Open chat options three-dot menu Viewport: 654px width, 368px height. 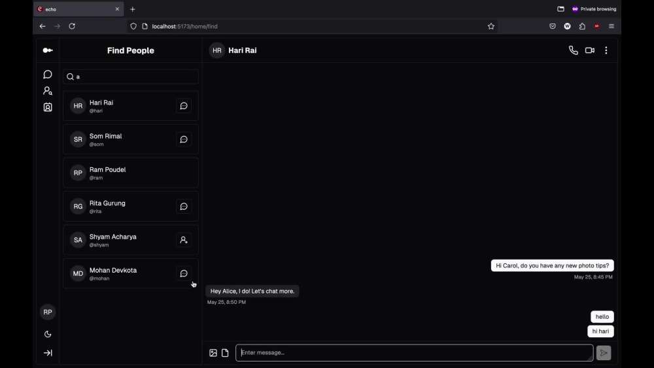pos(606,50)
